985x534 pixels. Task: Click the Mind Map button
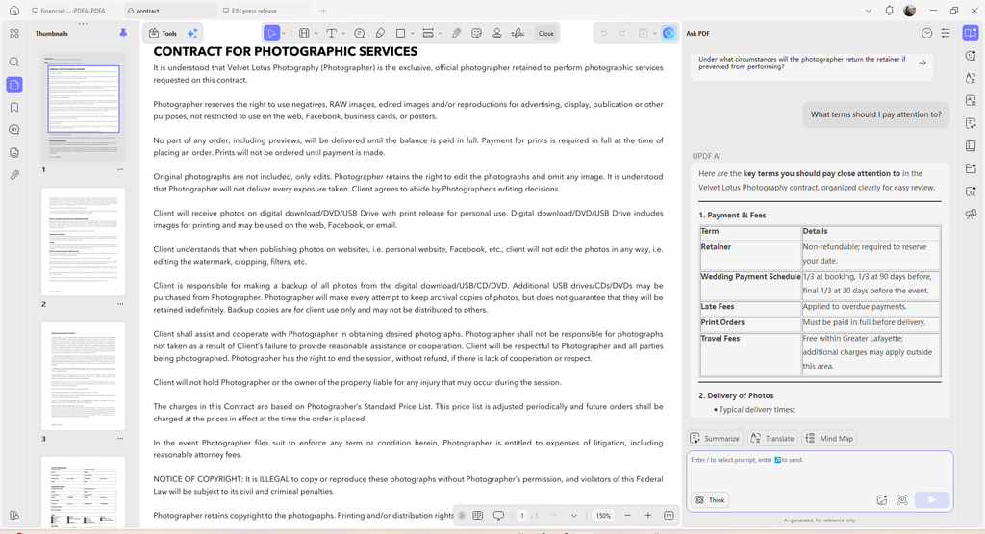(x=830, y=439)
